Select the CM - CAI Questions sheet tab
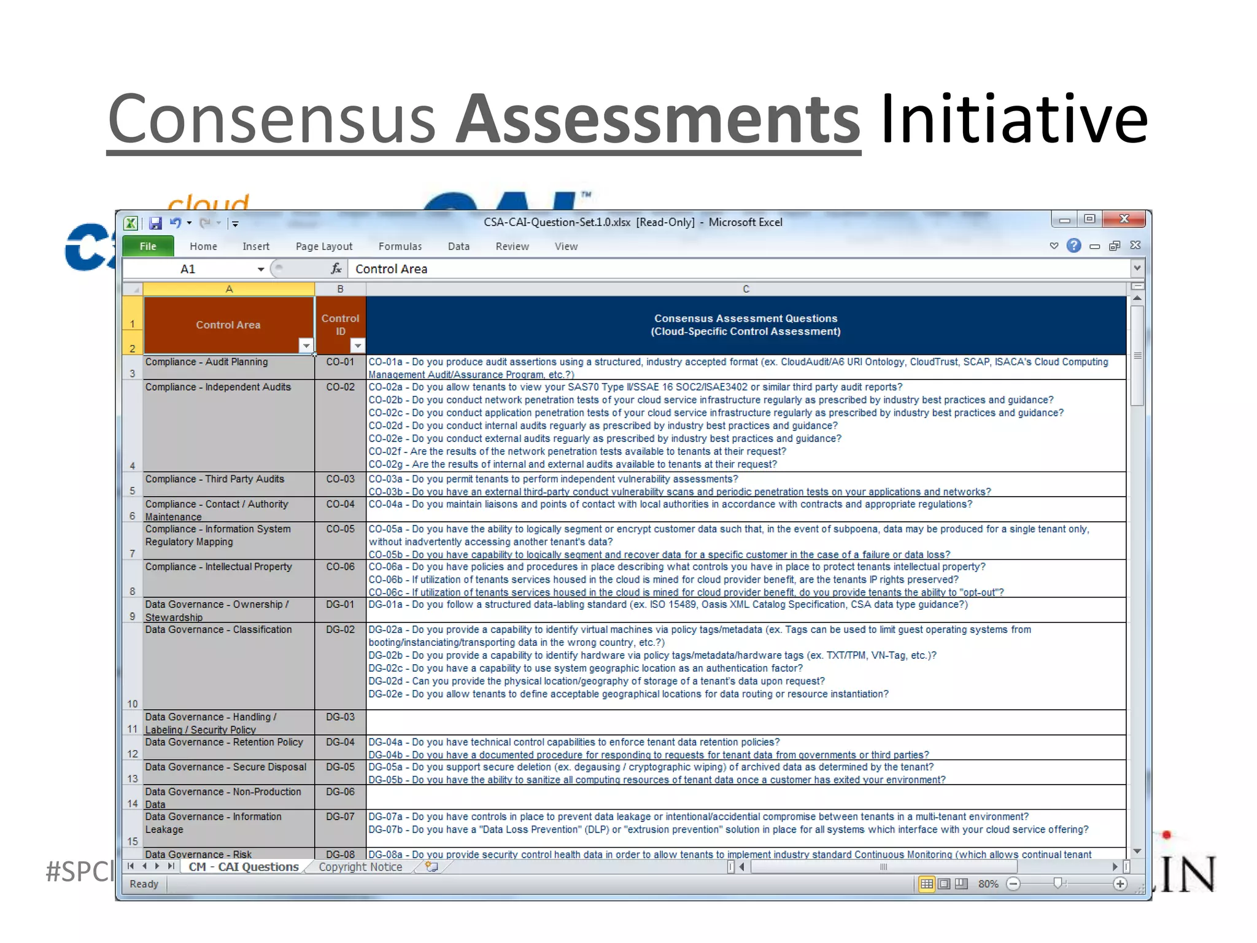 (x=244, y=866)
